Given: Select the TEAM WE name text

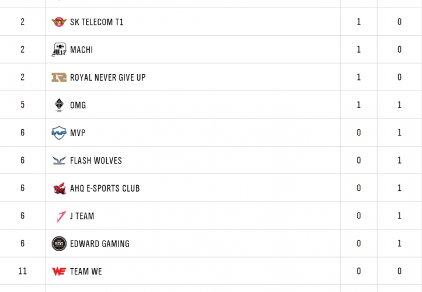Looking at the screenshot, I should [x=86, y=272].
